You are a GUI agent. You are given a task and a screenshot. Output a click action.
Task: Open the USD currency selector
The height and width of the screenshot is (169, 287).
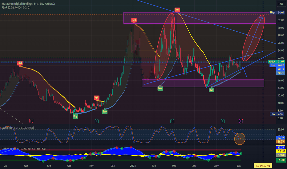pyautogui.click(x=281, y=4)
